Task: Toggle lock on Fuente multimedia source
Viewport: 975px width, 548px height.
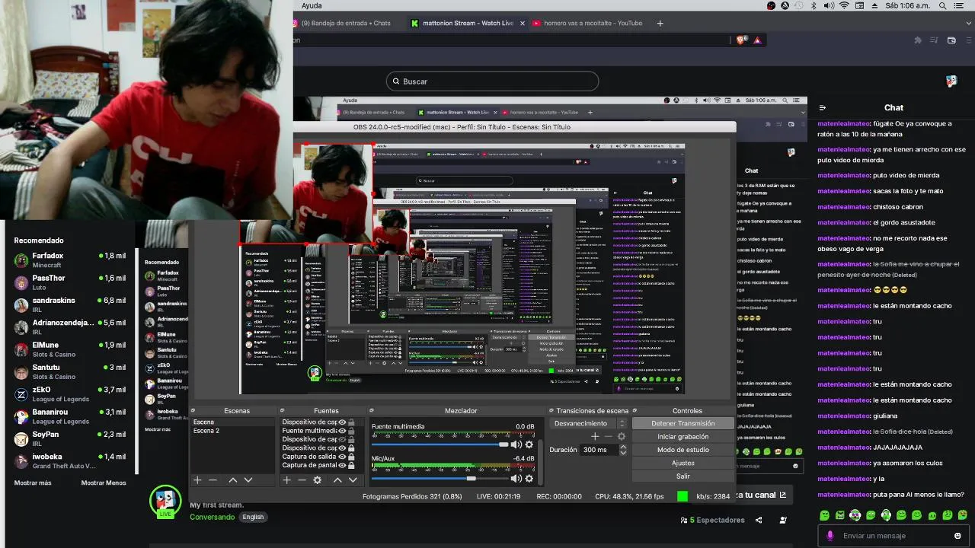Action: pos(351,431)
